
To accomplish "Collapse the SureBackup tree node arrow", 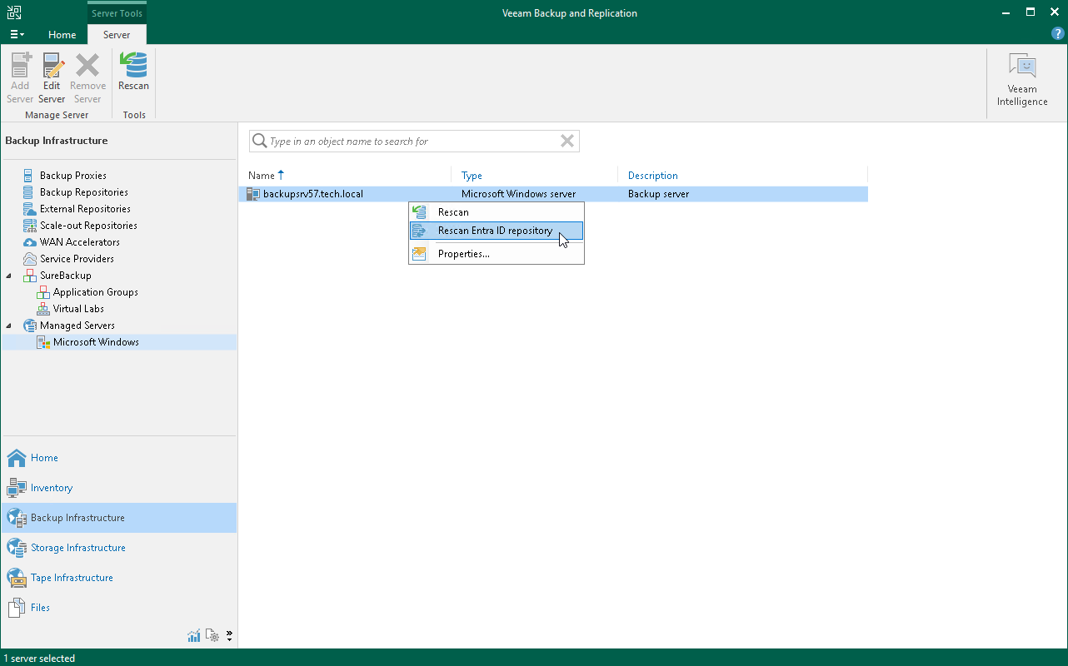I will (10, 276).
